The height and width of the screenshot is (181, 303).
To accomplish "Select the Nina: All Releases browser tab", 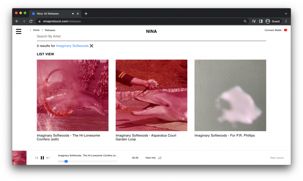I will (x=55, y=14).
